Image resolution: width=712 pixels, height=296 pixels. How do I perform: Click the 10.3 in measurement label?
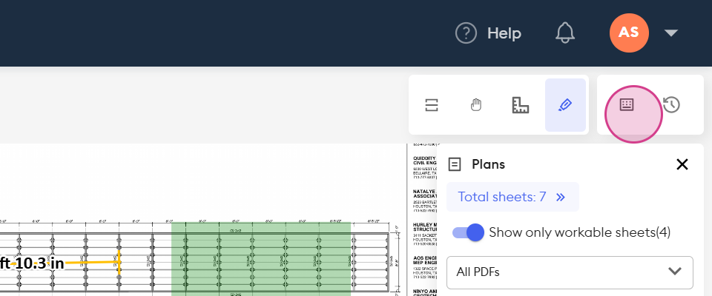pyautogui.click(x=32, y=263)
